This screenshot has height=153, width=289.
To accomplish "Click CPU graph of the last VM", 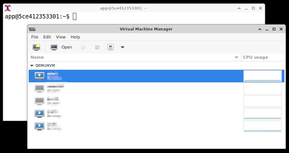I will (262, 126).
